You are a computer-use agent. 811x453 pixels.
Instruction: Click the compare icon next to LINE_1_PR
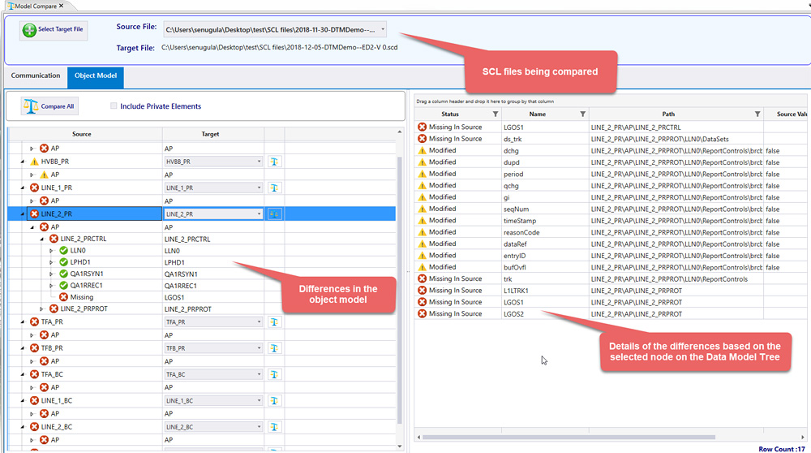tap(273, 188)
